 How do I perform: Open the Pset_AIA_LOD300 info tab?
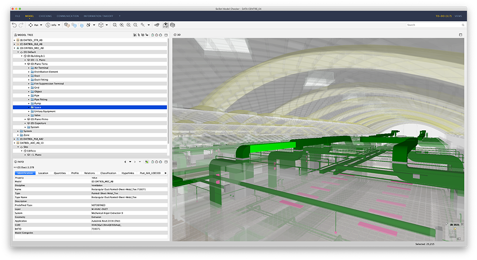[x=150, y=173]
